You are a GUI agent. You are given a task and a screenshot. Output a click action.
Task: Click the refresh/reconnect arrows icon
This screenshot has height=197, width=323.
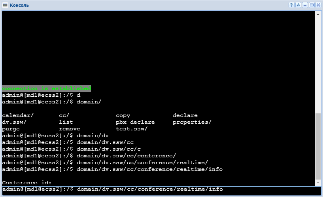click(298, 5)
